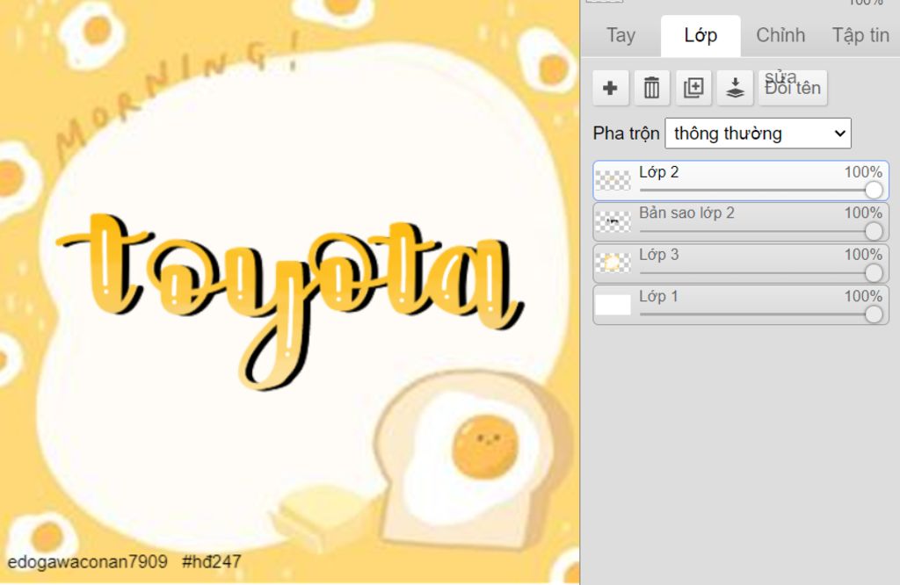This screenshot has height=585, width=900.
Task: Open the Chỉnh tab
Action: click(x=780, y=35)
